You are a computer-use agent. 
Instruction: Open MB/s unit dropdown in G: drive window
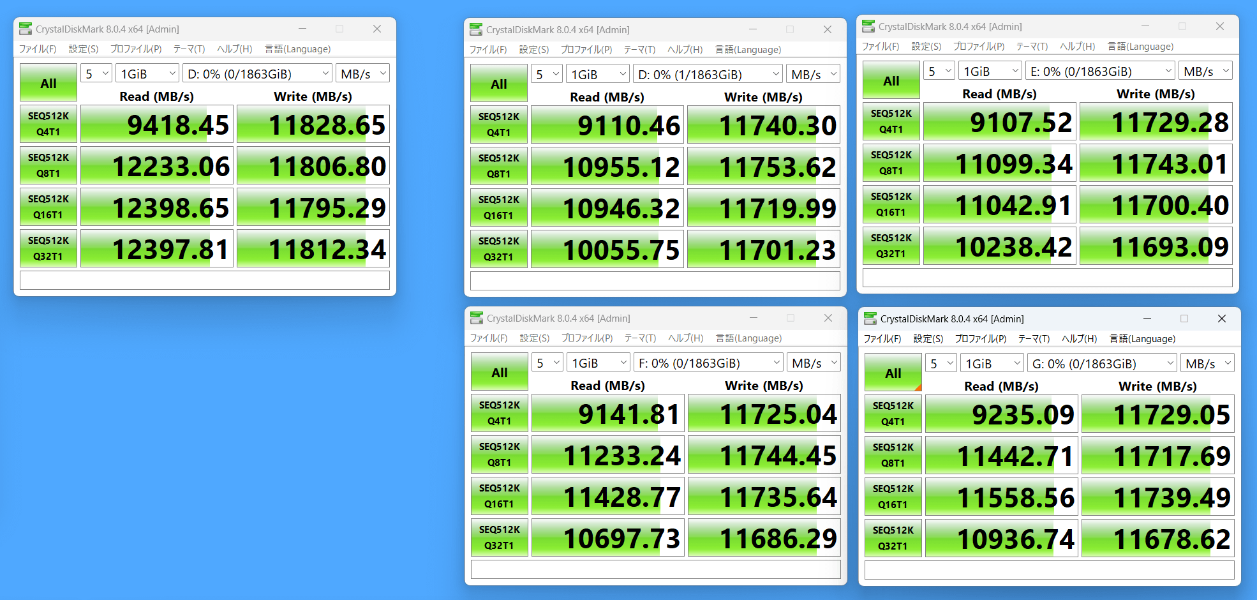tap(1207, 363)
